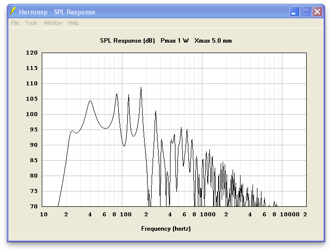The height and width of the screenshot is (252, 332).
Task: Click the 110 dB y-axis label
Action: tap(32, 83)
